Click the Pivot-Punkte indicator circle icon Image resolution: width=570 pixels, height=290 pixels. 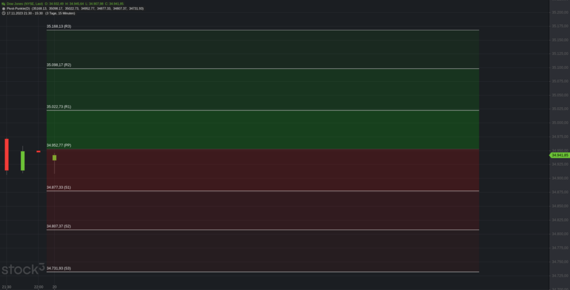(3, 8)
